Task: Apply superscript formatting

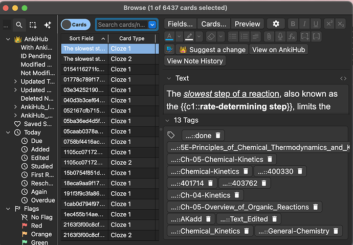Action: [x=329, y=24]
